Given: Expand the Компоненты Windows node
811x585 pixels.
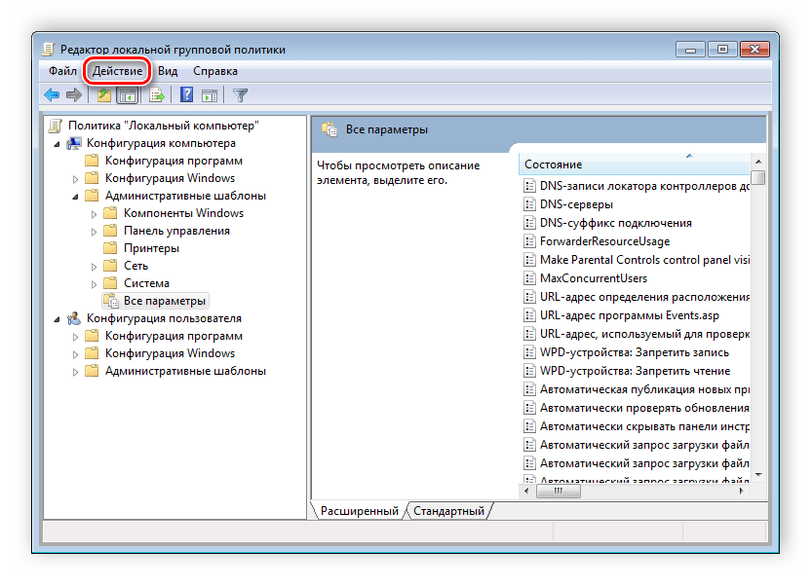Looking at the screenshot, I should point(94,214).
